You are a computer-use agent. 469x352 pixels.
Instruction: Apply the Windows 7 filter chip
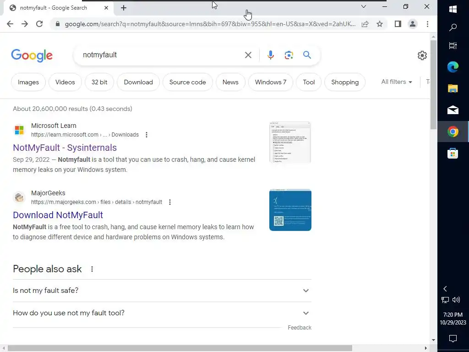[270, 82]
